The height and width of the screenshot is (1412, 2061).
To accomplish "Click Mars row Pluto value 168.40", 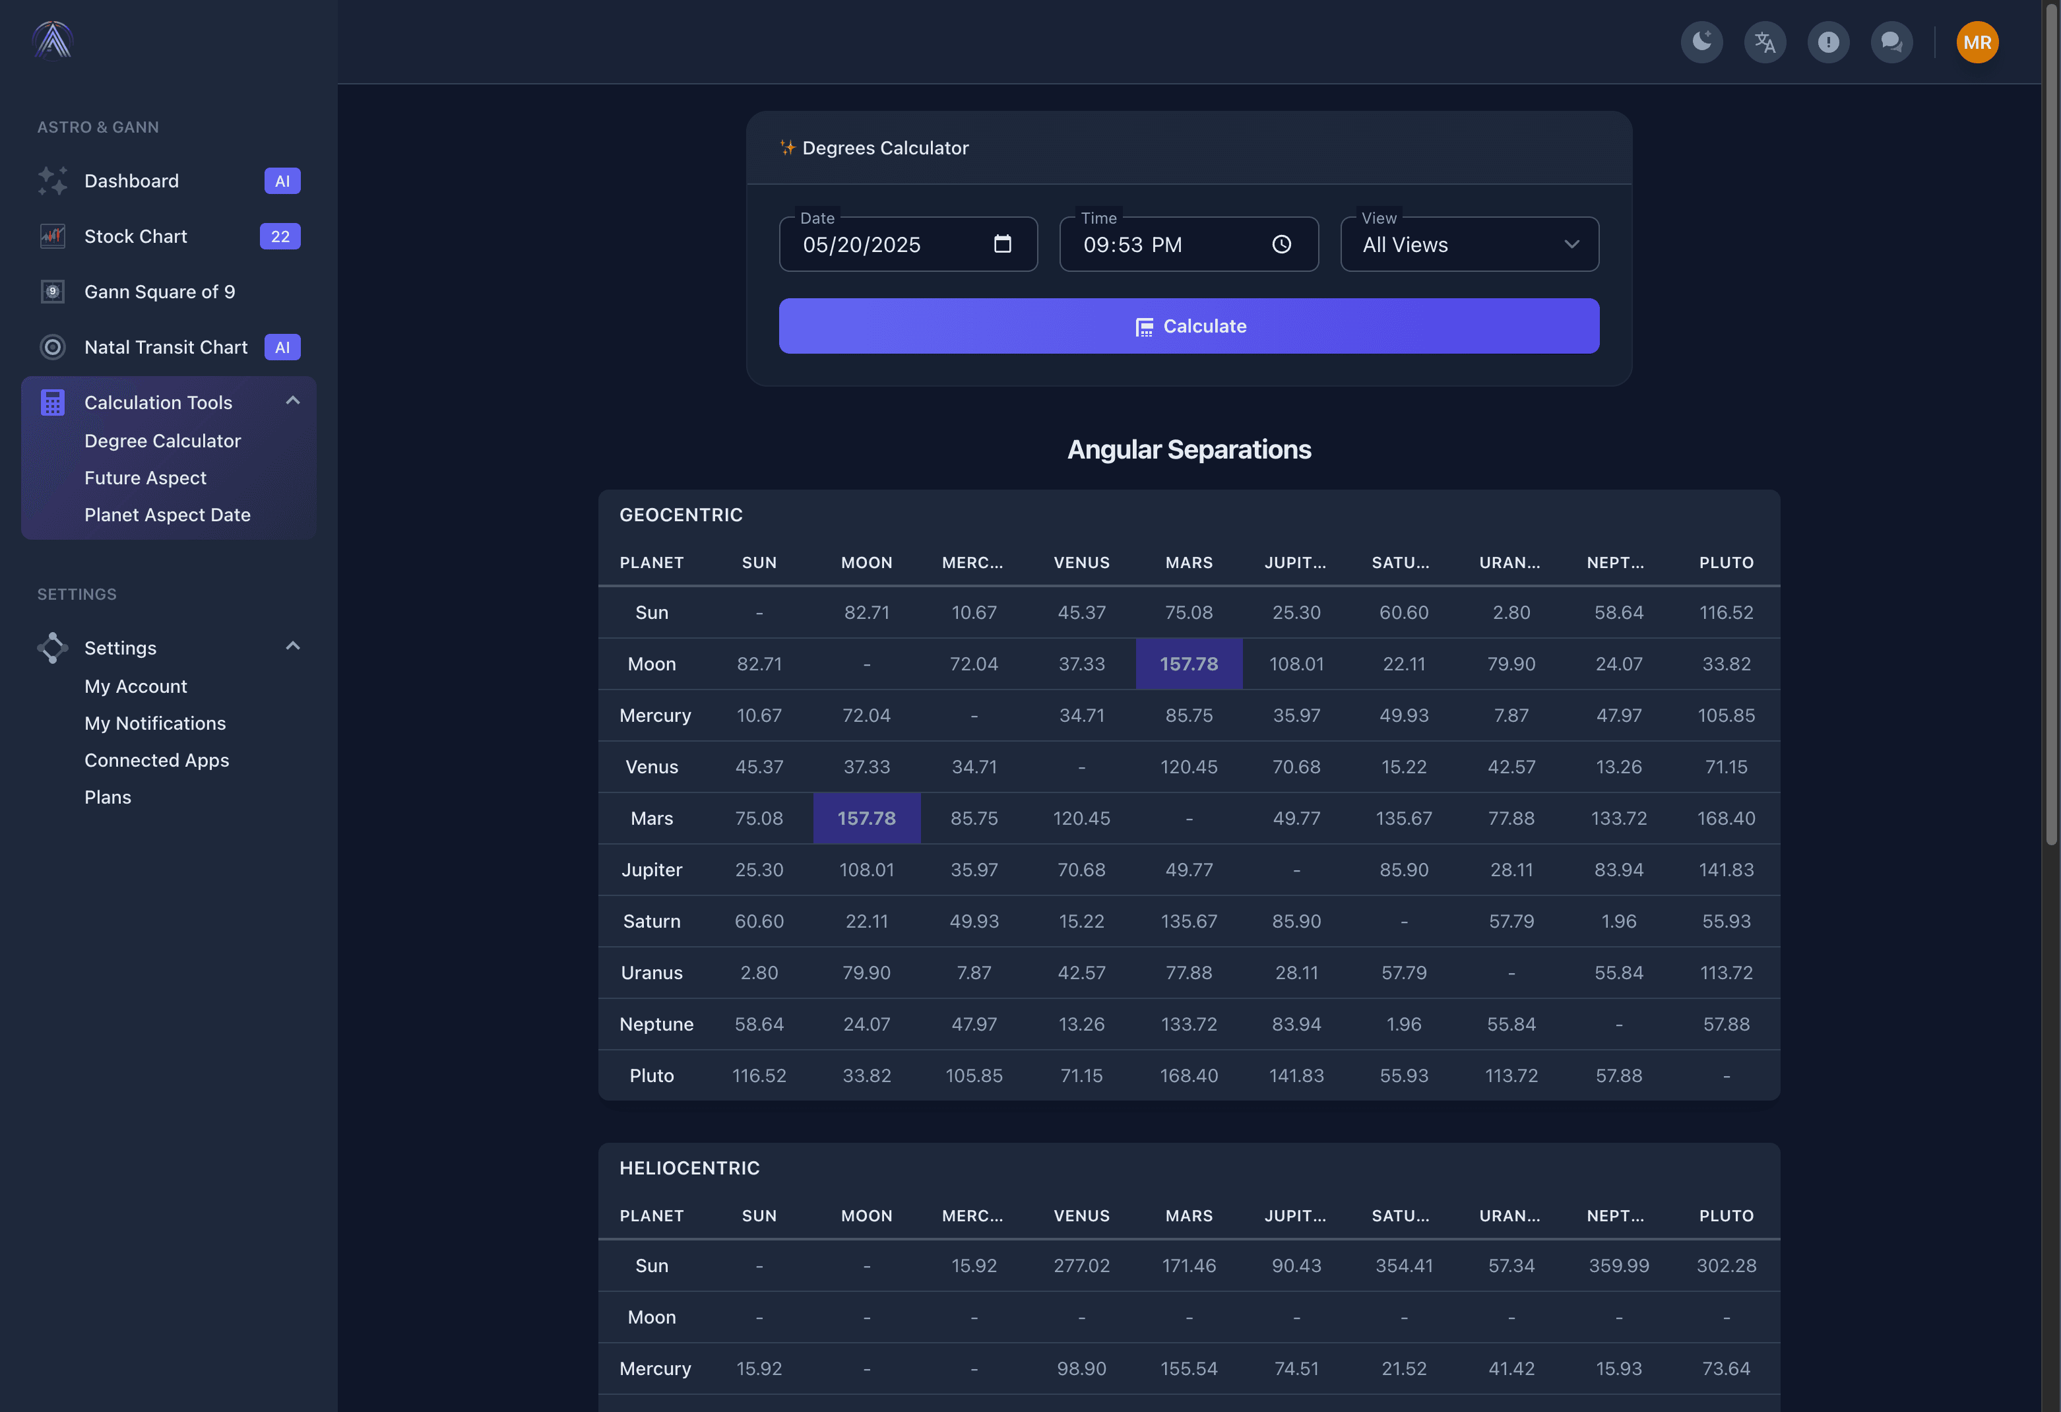I will pos(1726,818).
